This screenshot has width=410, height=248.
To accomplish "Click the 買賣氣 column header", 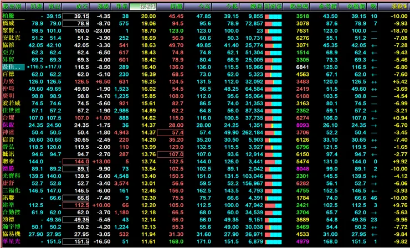I will point(273,7).
